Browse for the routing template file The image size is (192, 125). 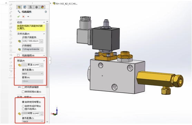click(x=42, y=50)
